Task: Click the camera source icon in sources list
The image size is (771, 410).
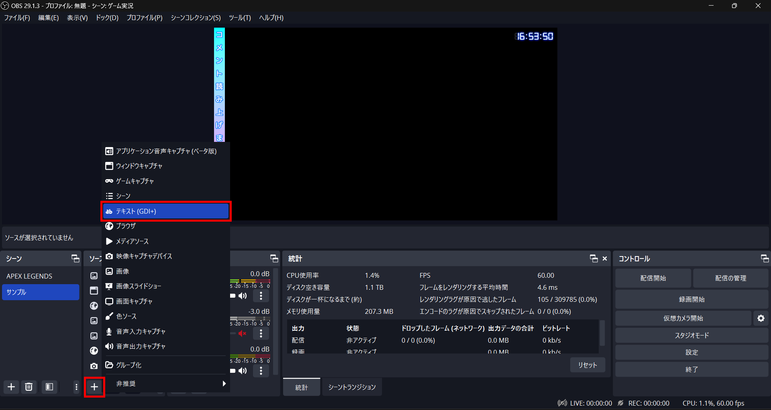Action: pos(94,366)
